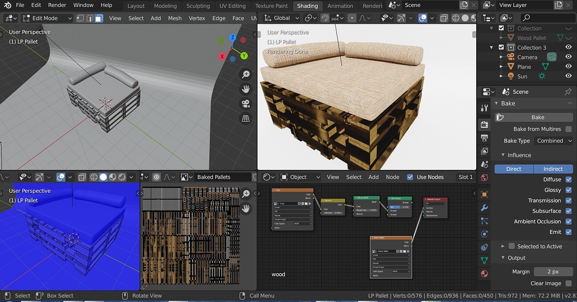Open the Render properties tab
Viewport: 577px width, 302px height.
(x=484, y=124)
